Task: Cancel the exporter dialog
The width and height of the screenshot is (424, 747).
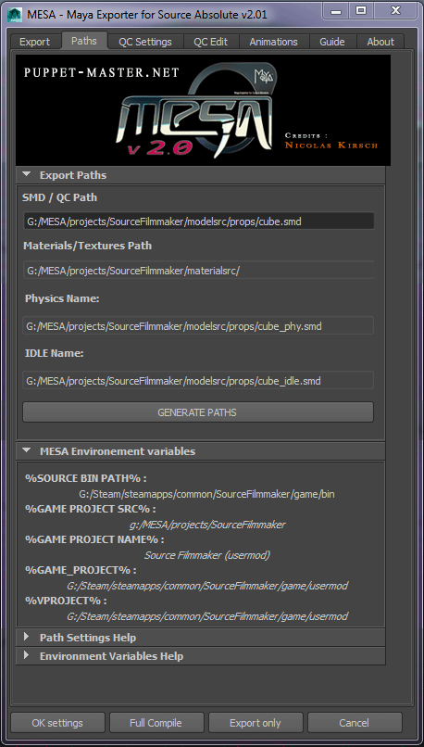Action: click(x=355, y=723)
